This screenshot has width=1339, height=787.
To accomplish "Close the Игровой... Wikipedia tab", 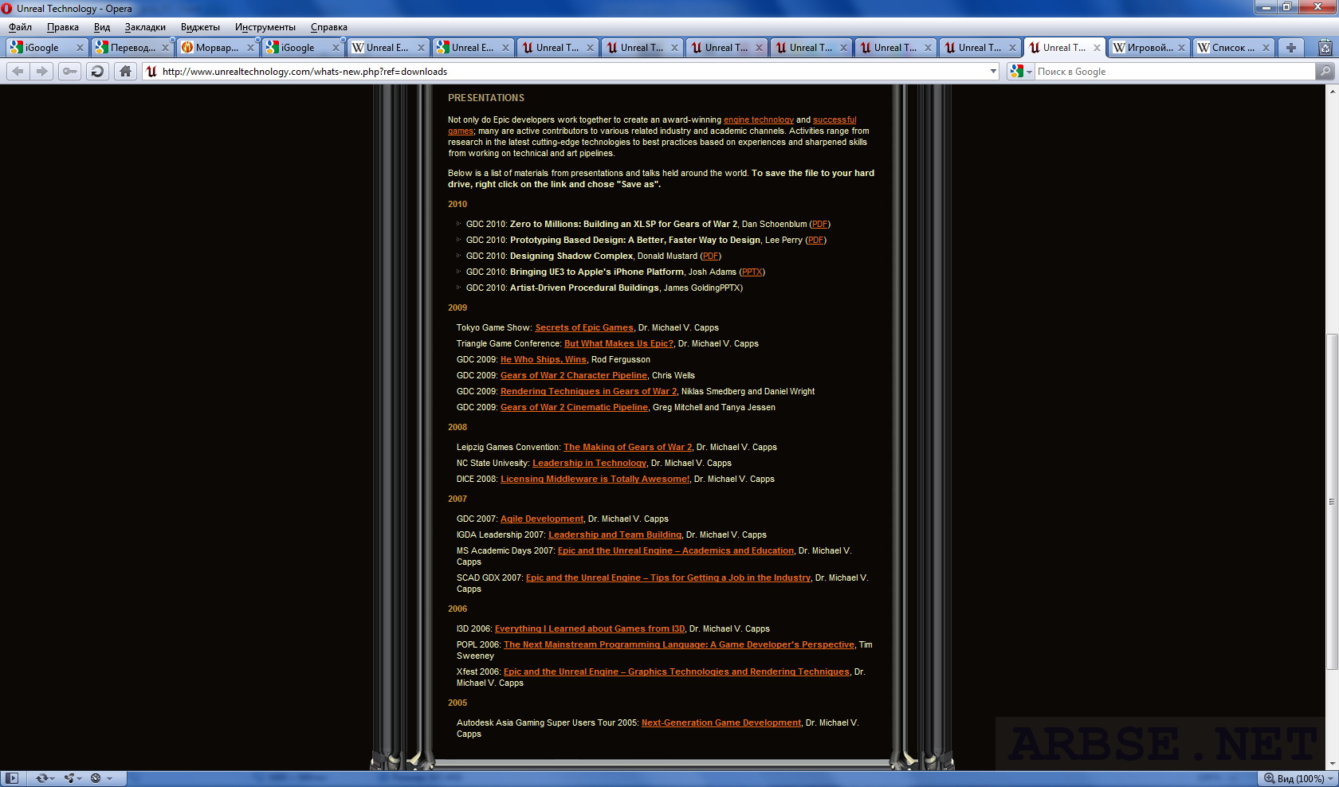I will pyautogui.click(x=1181, y=48).
